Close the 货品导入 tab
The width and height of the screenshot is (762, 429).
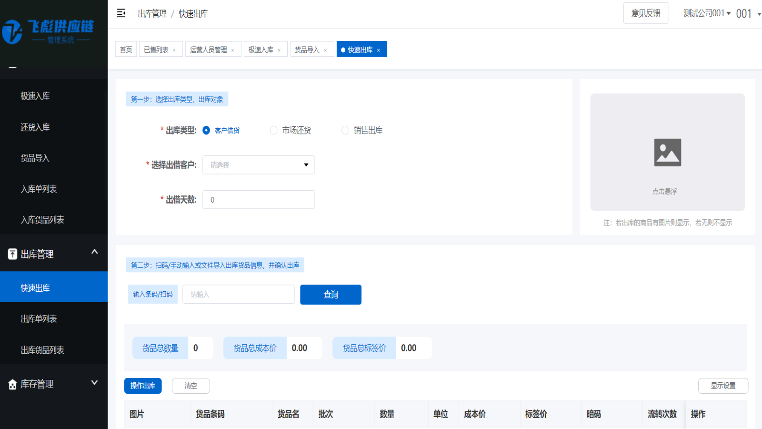point(325,49)
